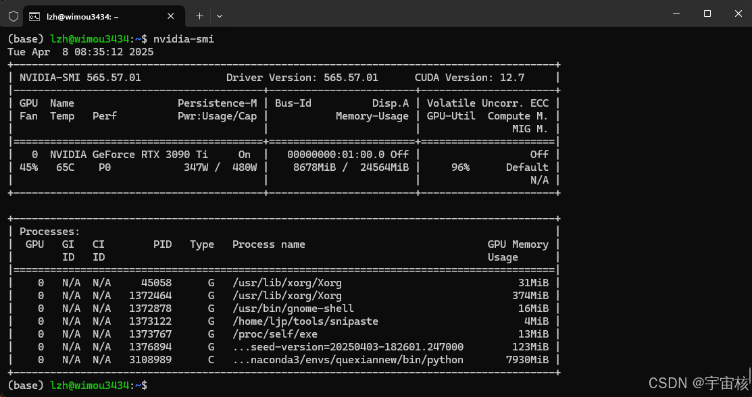Click the shield icon in the title bar
This screenshot has height=397, width=752.
14,16
